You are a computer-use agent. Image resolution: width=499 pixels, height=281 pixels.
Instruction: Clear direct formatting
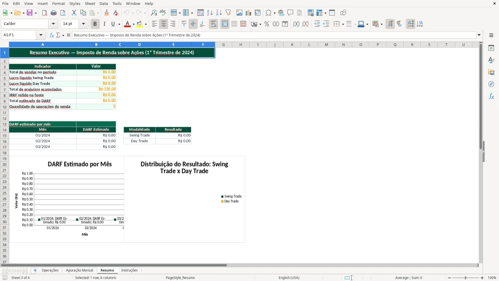pyautogui.click(x=116, y=13)
